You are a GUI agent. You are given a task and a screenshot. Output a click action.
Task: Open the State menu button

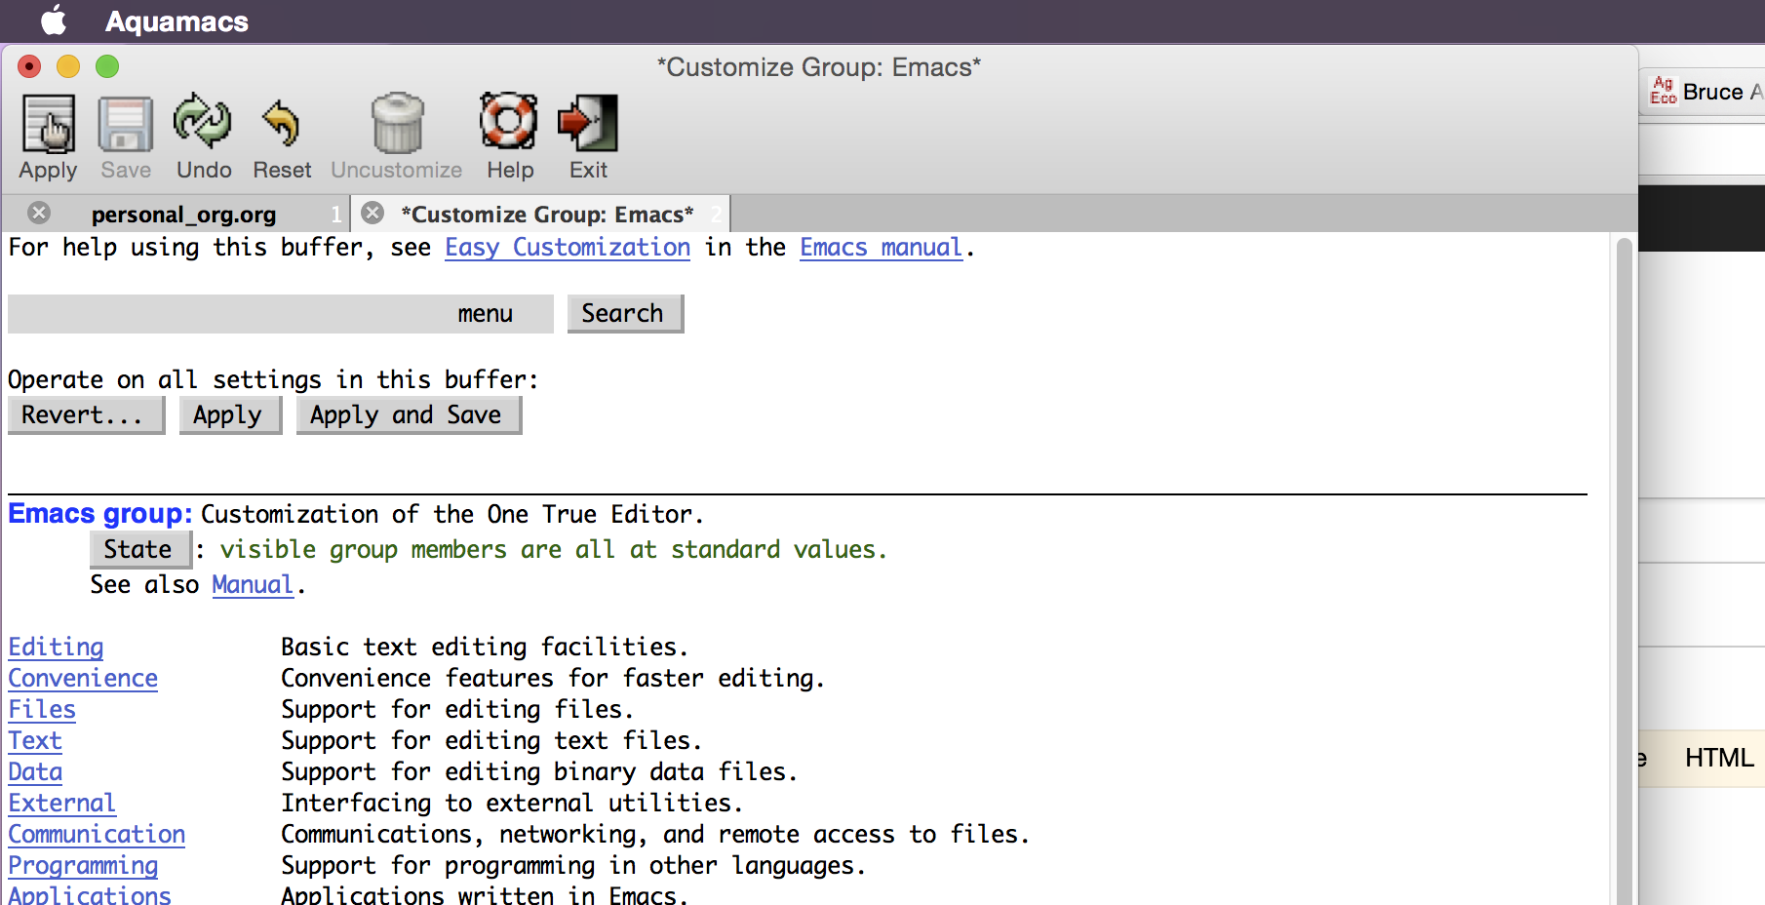[140, 550]
